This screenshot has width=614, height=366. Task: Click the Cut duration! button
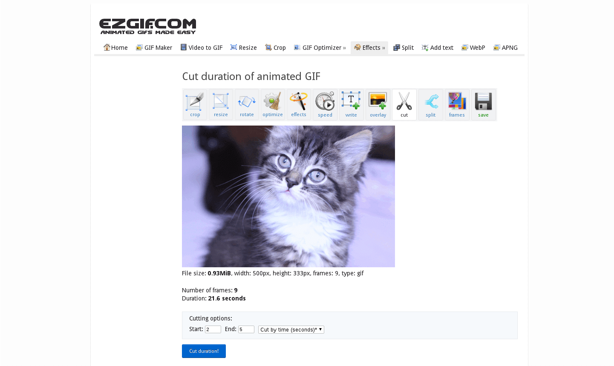pyautogui.click(x=204, y=351)
